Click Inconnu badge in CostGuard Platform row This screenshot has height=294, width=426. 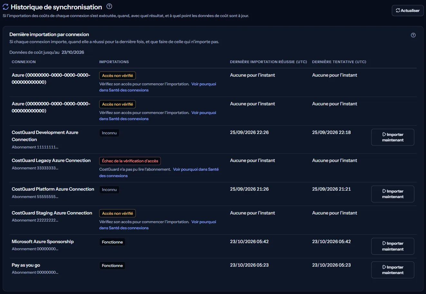tap(109, 190)
